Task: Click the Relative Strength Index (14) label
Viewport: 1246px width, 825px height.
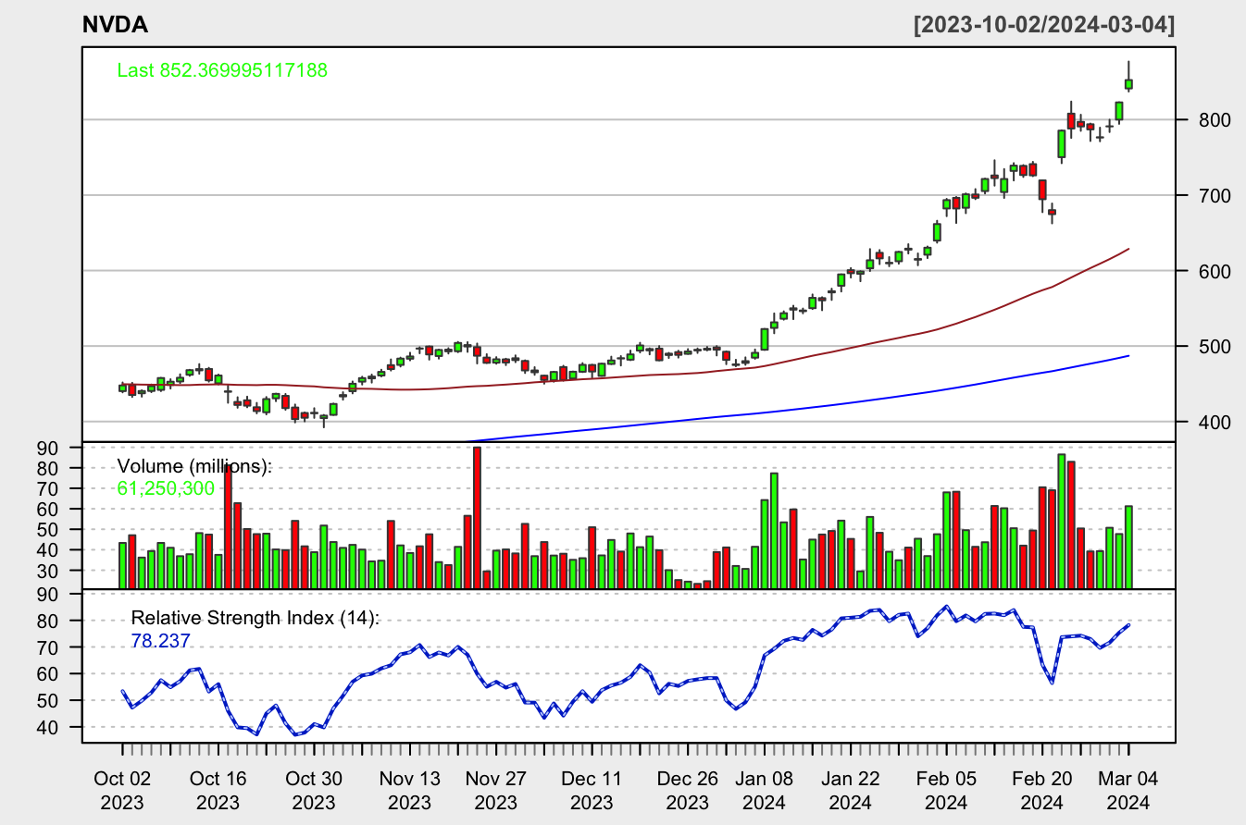Action: coord(255,618)
